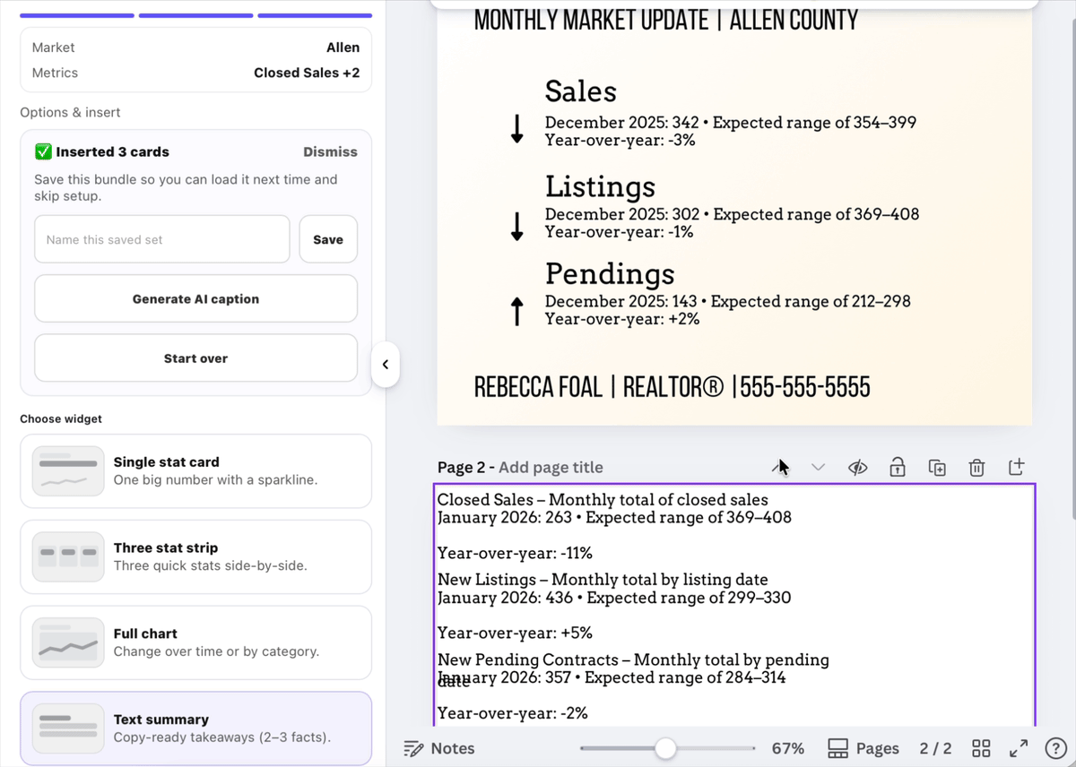Open the page options chevron menu
Screen dimensions: 1076x767
(x=818, y=467)
